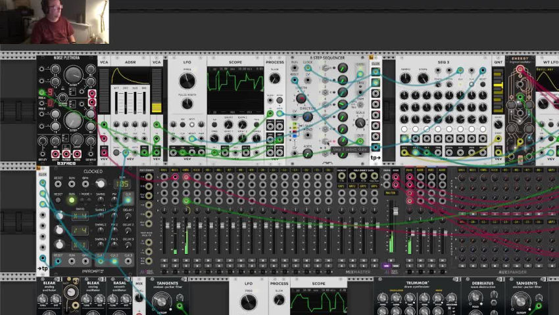
Task: Mute MixMaster track 1
Action: click(164, 261)
